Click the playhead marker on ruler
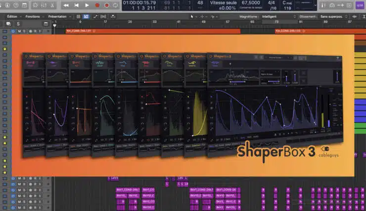Viewport: 366px width, 211px height. click(54, 25)
